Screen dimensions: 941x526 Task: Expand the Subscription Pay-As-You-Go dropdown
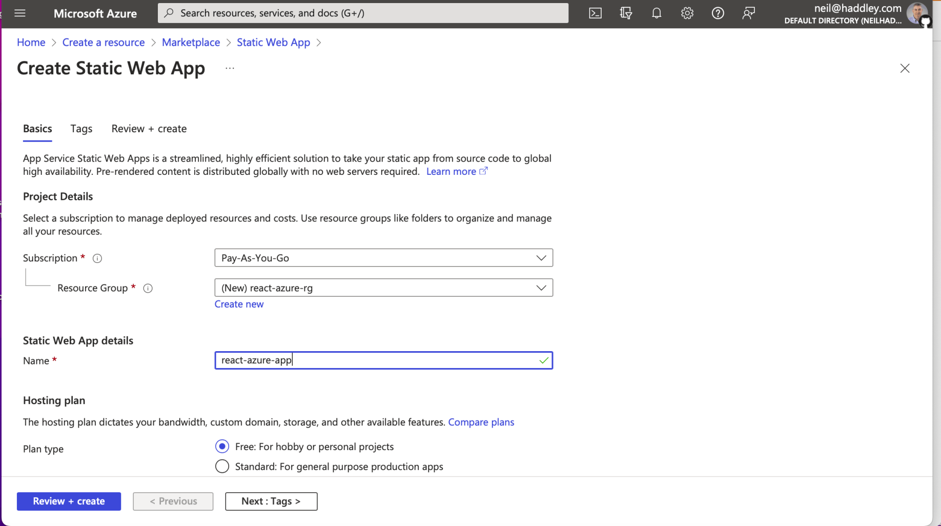point(383,258)
